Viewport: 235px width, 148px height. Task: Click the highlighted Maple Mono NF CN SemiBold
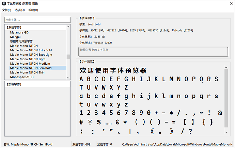[x=31, y=68]
